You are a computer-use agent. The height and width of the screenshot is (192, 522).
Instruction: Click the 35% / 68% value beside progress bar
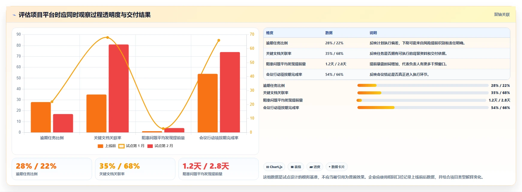[500, 93]
